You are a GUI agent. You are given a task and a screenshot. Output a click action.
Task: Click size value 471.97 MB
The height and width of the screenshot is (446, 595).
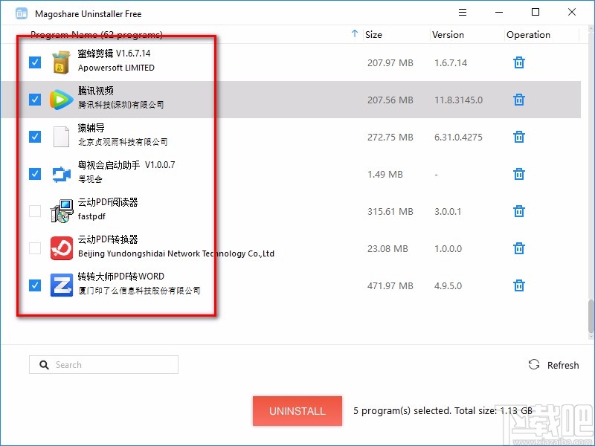390,286
